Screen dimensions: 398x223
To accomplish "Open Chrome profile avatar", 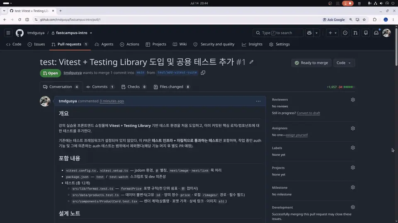I will [386, 19].
